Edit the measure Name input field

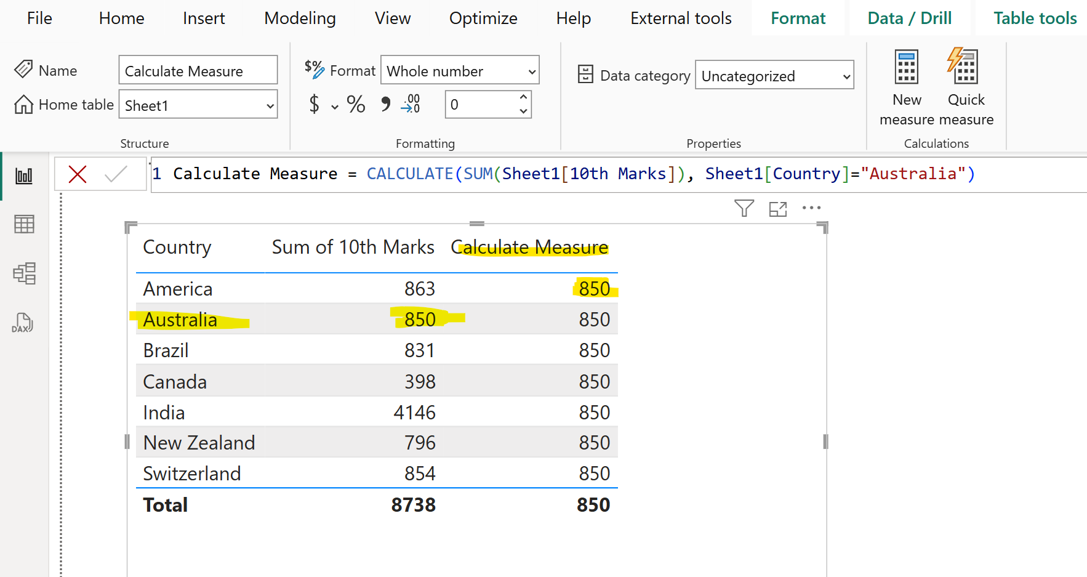click(198, 70)
